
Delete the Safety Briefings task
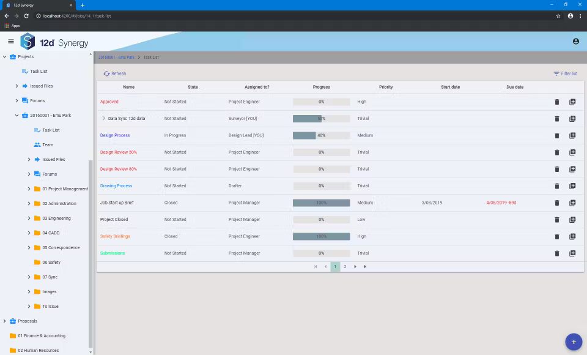pos(556,236)
